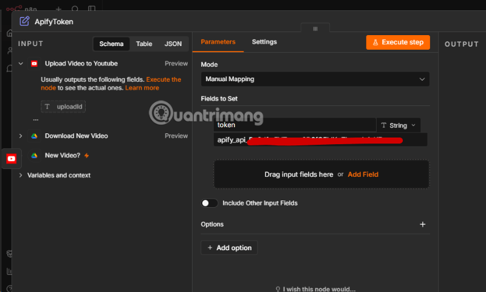
Task: Click the lightning trigger icon next to New Video?
Action: coord(87,156)
